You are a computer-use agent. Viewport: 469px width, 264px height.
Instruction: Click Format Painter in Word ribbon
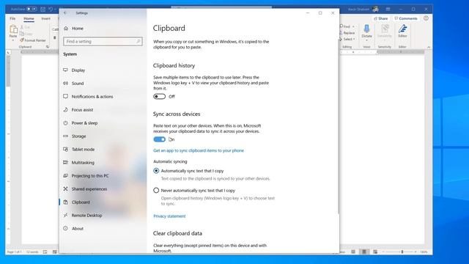pyautogui.click(x=33, y=40)
